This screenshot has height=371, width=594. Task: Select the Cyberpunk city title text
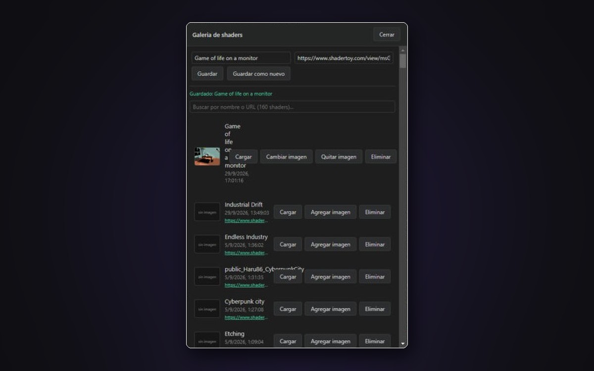point(245,302)
